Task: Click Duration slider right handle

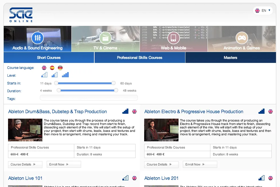Action: 116,90
